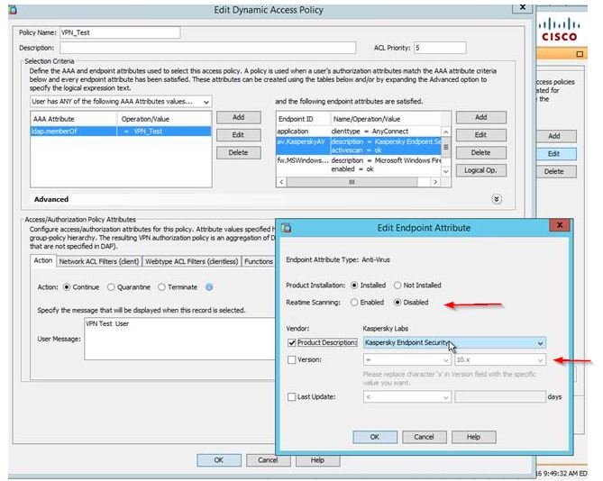Click the Endpoint ID column header
The image size is (603, 481).
point(304,119)
